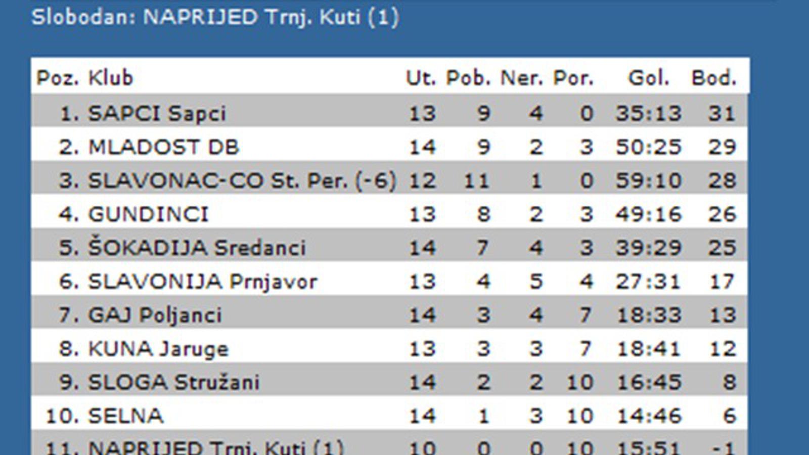
Task: Click the 31 points cell for SAPCI
Action: (x=722, y=113)
